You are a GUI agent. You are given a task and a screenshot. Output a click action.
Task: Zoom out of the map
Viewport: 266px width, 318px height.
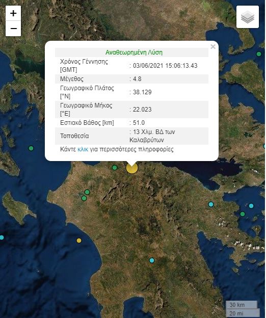(13, 29)
